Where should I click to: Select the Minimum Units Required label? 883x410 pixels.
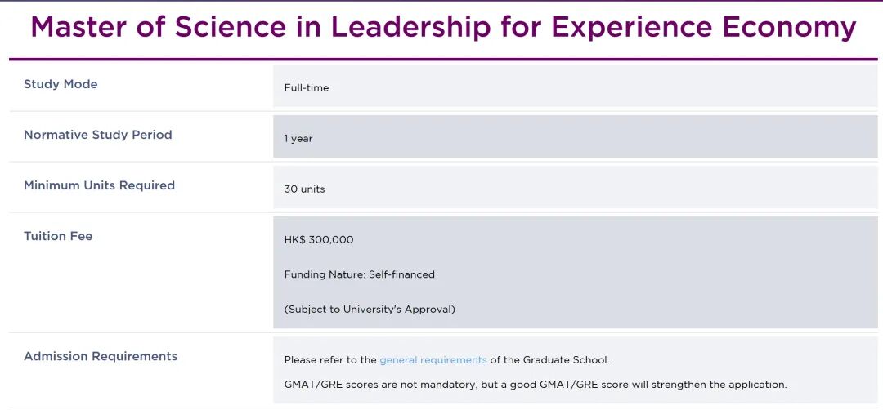99,185
